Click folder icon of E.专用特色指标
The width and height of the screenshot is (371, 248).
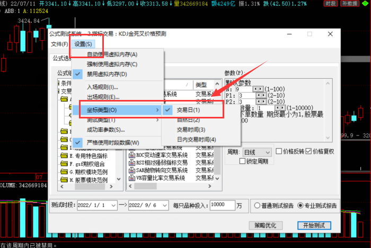point(64,155)
